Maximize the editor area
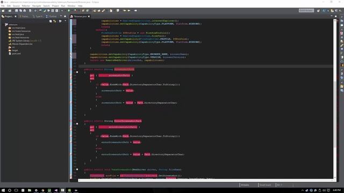Screen dimensions: 344x193 [x=335, y=16]
